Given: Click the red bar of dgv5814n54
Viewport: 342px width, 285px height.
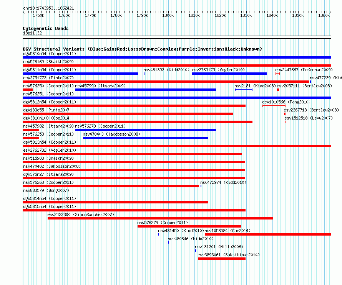Looking at the screenshot, I should point(115,202).
